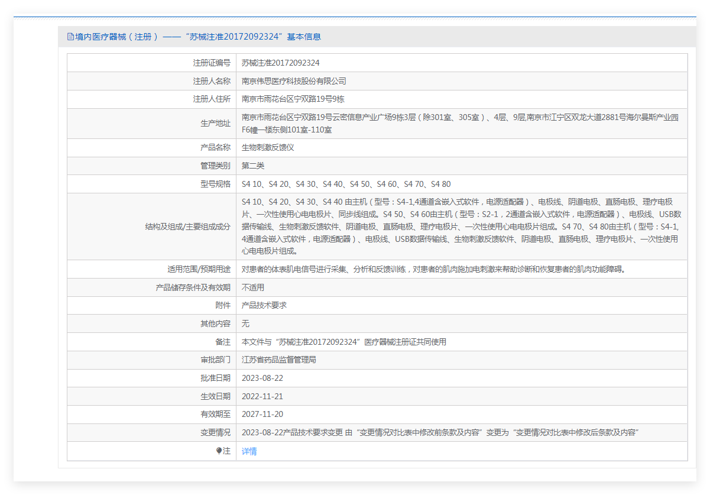
Task: Click the 注册证编号 label cell
Action: [x=151, y=63]
